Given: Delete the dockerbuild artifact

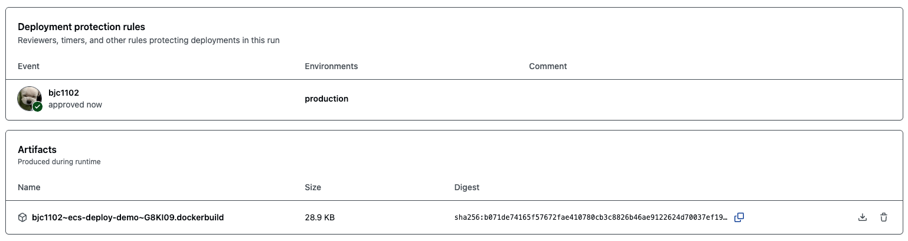Looking at the screenshot, I should pos(884,217).
